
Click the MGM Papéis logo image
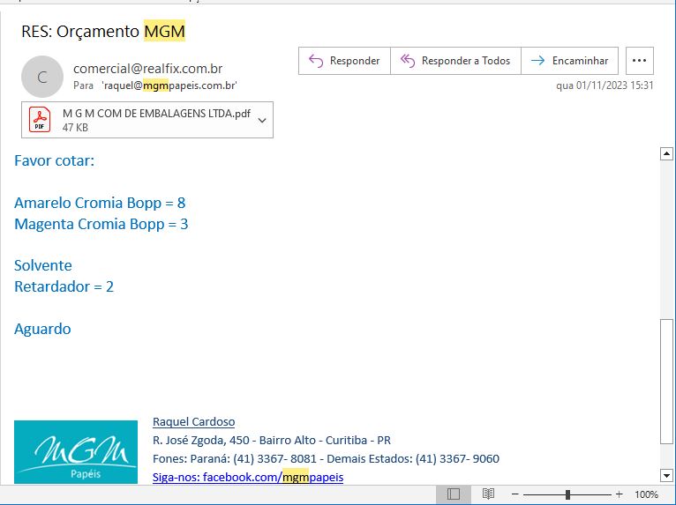click(x=76, y=452)
